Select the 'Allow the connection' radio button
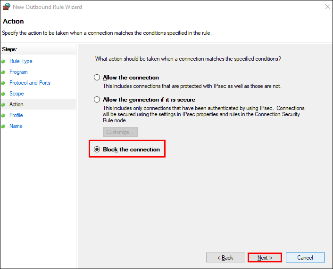Viewport: 333px width, 269px height. tap(97, 78)
